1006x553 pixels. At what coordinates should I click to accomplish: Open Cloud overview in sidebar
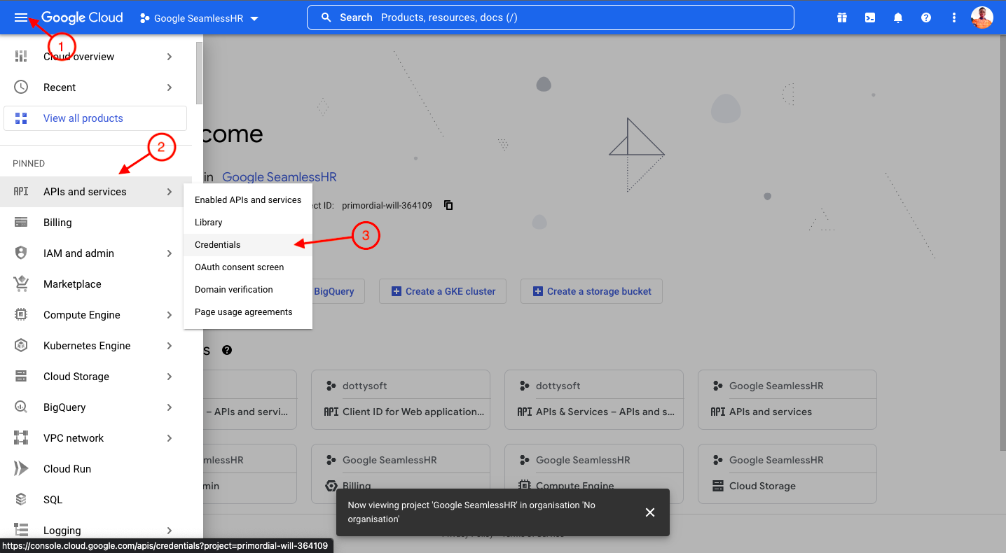click(x=96, y=57)
